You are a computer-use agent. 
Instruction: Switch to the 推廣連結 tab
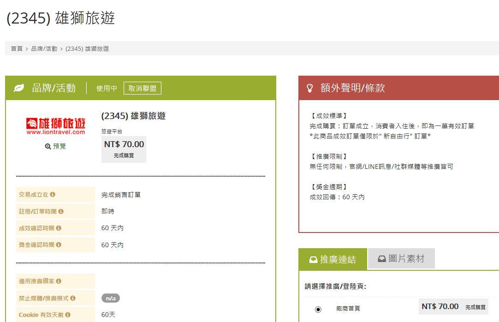click(333, 259)
